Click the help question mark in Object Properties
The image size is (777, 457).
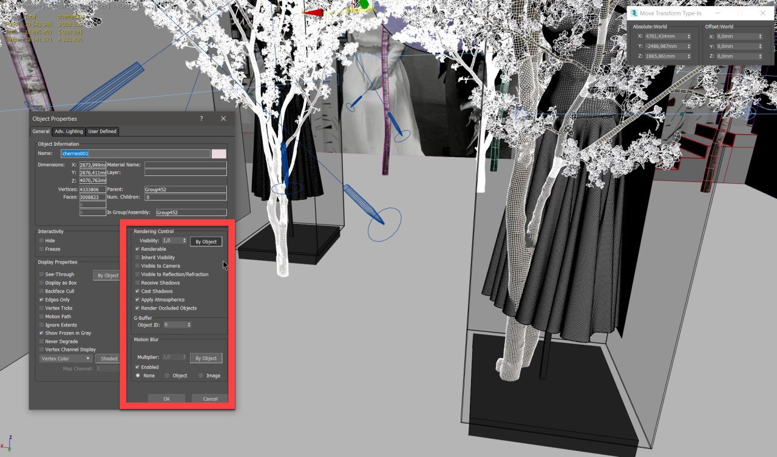pos(202,119)
